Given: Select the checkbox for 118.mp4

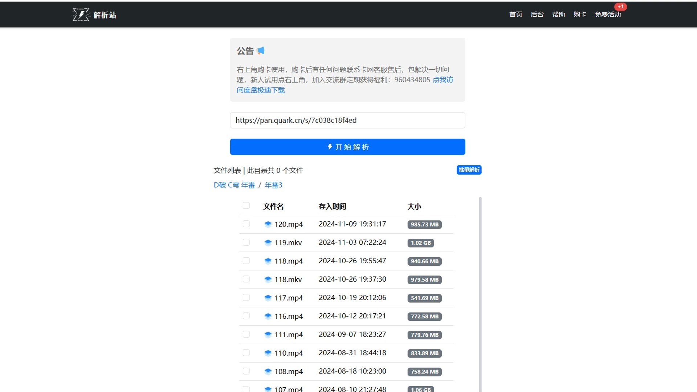Looking at the screenshot, I should (246, 261).
